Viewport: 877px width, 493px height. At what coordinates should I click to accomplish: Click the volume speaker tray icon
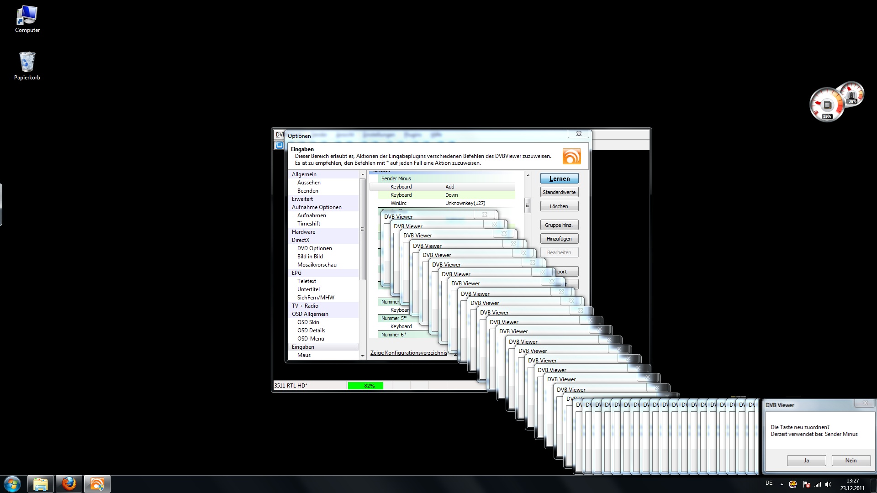click(829, 484)
